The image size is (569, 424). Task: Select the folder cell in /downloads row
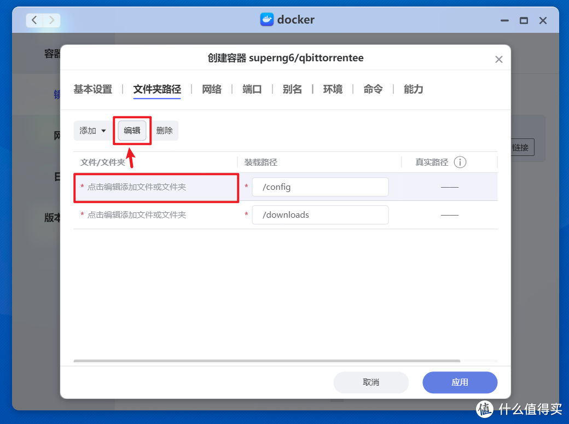tap(156, 215)
